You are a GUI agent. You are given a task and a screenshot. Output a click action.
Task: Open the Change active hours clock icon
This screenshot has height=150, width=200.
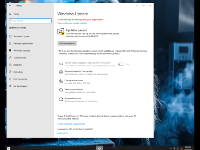tap(61, 81)
